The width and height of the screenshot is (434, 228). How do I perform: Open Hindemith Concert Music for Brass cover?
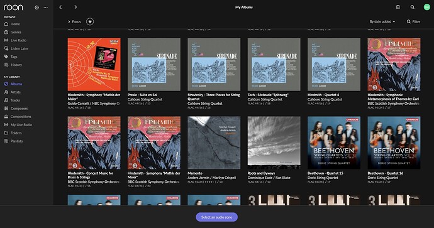(x=94, y=143)
